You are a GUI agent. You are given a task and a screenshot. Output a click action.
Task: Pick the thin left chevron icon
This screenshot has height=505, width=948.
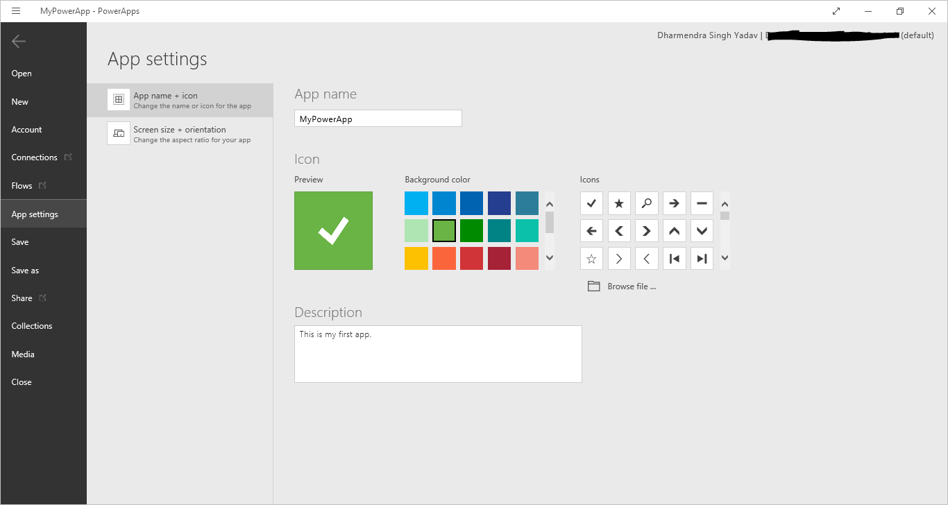pyautogui.click(x=647, y=259)
